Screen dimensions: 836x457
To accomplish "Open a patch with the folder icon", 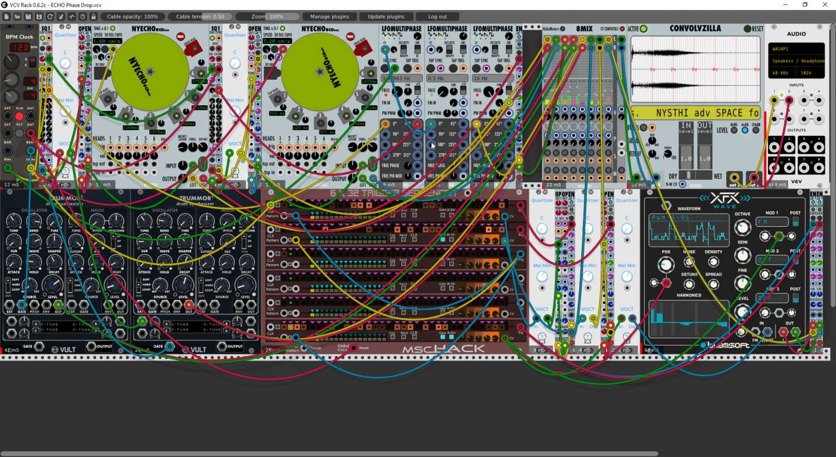I will 17,17.
